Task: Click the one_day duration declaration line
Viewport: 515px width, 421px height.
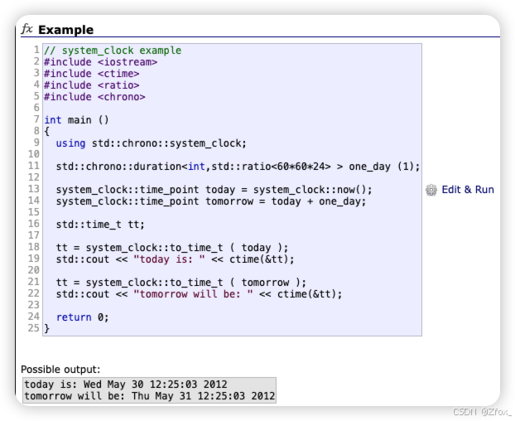Action: point(238,167)
